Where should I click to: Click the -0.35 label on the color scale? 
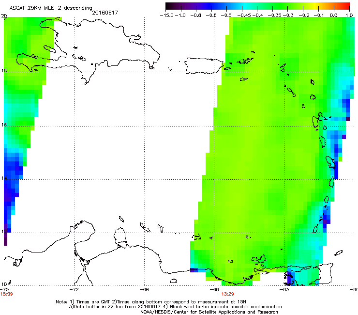274,16
